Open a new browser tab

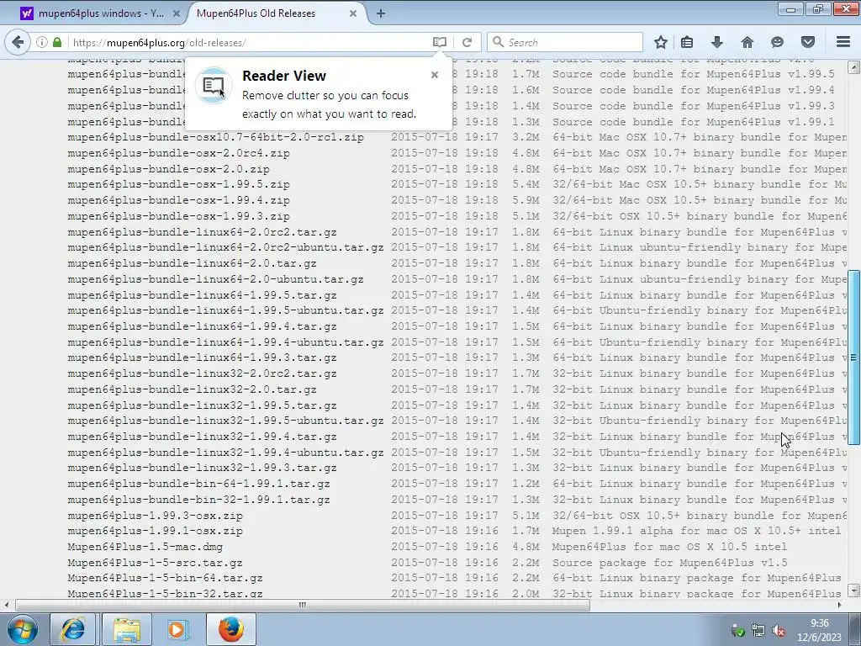(381, 13)
